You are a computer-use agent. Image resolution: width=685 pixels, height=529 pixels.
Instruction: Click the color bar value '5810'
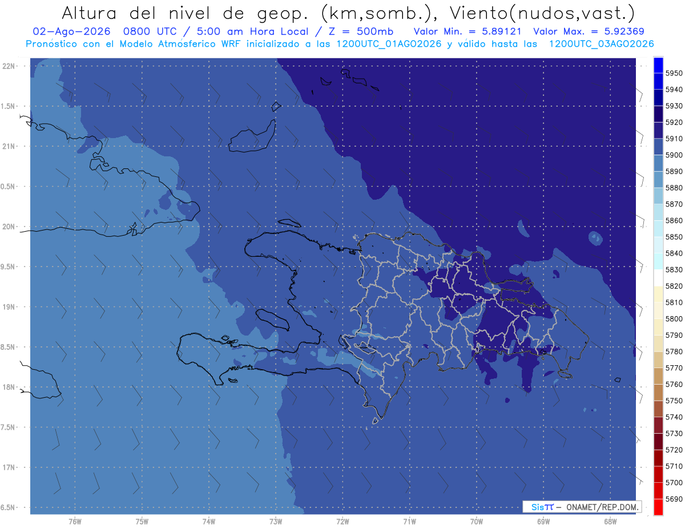coord(674,302)
